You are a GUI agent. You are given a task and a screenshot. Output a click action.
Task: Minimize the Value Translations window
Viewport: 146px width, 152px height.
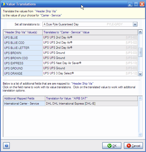tap(130, 4)
